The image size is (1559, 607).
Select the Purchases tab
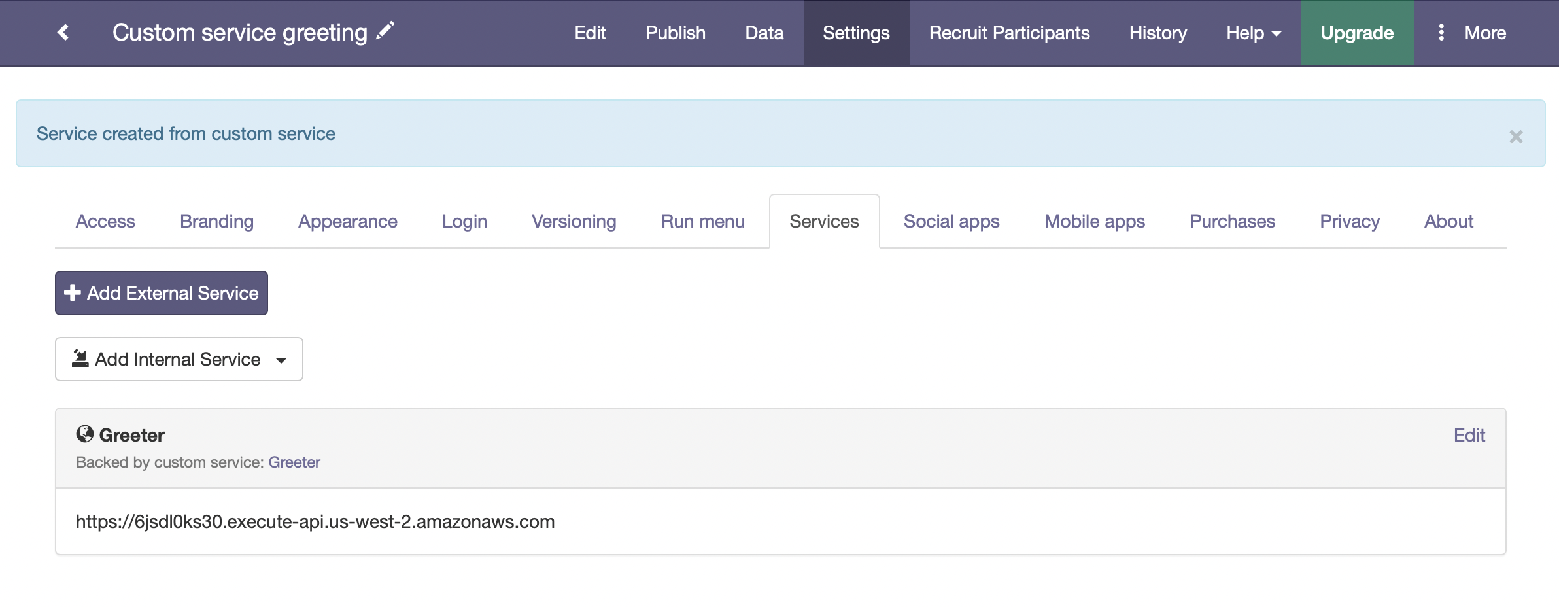pos(1232,221)
